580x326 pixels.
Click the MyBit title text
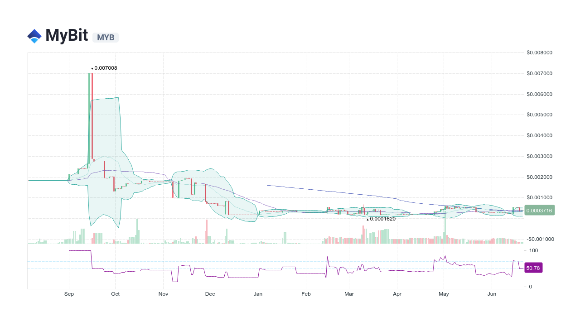[x=67, y=35]
